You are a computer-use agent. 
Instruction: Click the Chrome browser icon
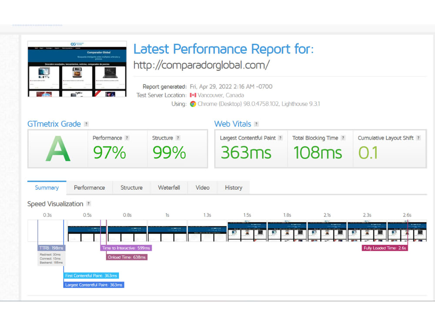click(x=193, y=104)
